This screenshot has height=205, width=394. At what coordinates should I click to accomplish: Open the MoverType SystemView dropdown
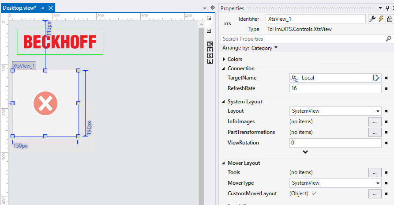click(x=378, y=183)
